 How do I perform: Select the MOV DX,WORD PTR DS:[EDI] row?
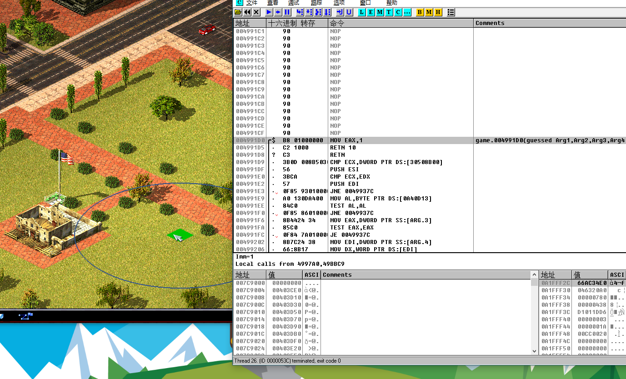click(430, 249)
